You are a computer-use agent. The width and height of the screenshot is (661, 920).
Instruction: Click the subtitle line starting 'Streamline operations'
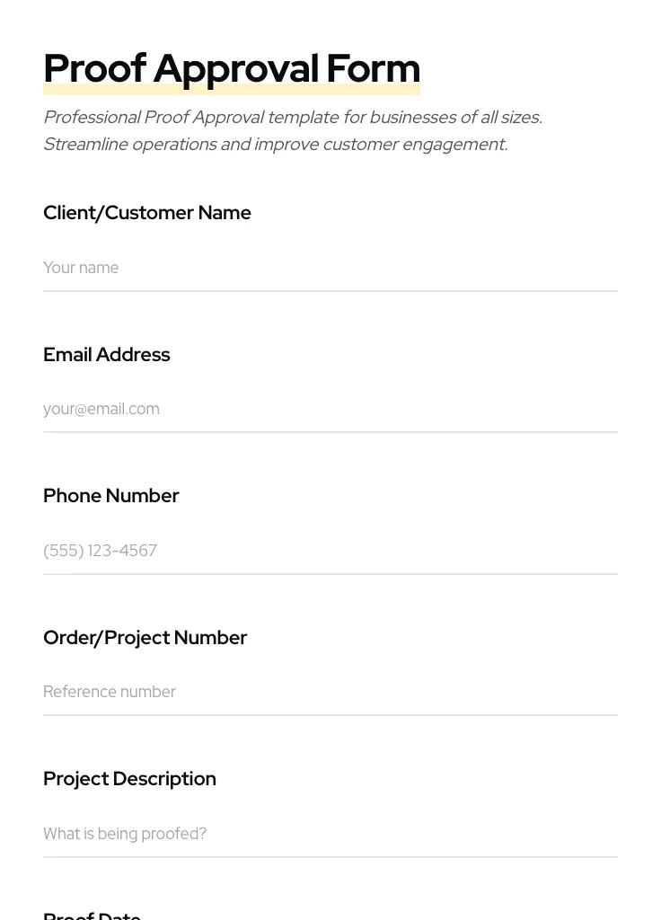tap(276, 145)
